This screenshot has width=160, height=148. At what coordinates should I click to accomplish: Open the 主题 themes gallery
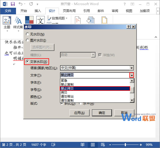[7, 24]
